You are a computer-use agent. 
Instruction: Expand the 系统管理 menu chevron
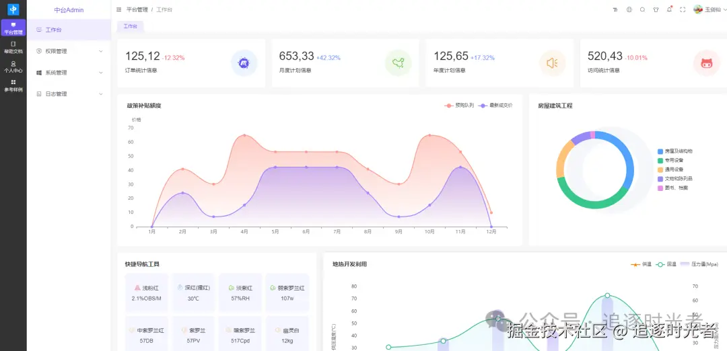tap(100, 73)
